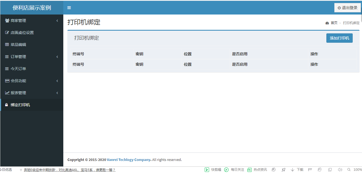Toggle the hamburger sidebar menu icon
Image resolution: width=362 pixels, height=173 pixels.
tap(69, 8)
